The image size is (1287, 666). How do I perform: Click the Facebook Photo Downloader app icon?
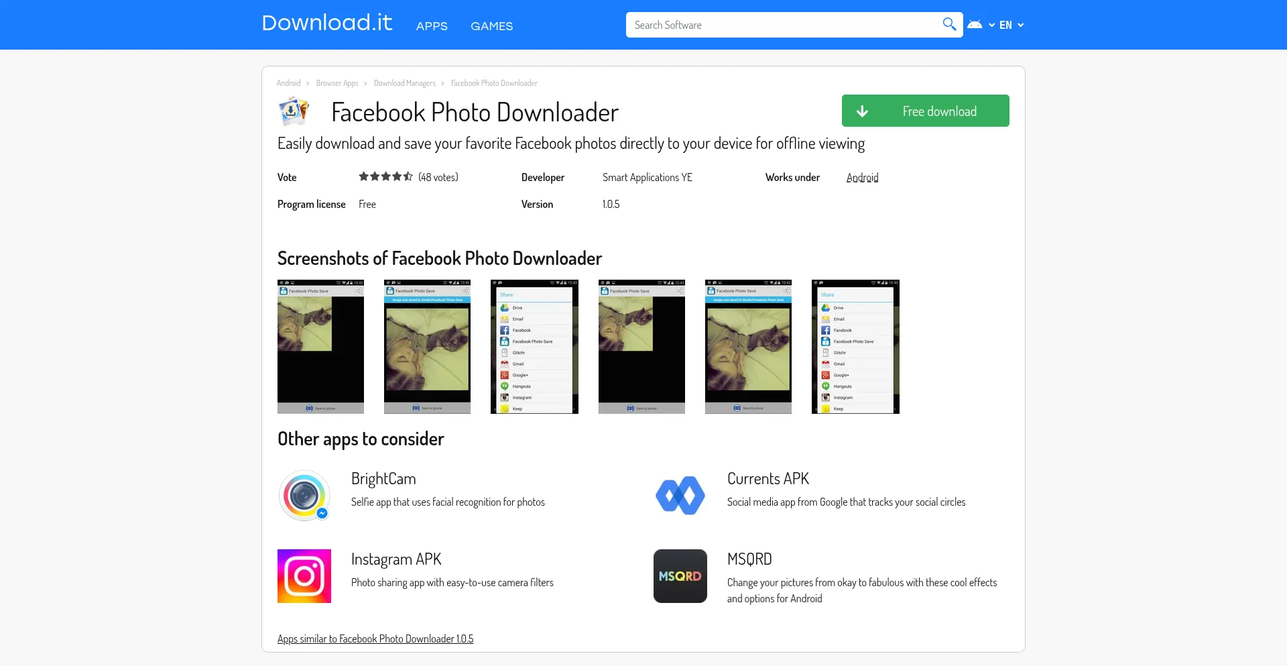[294, 111]
